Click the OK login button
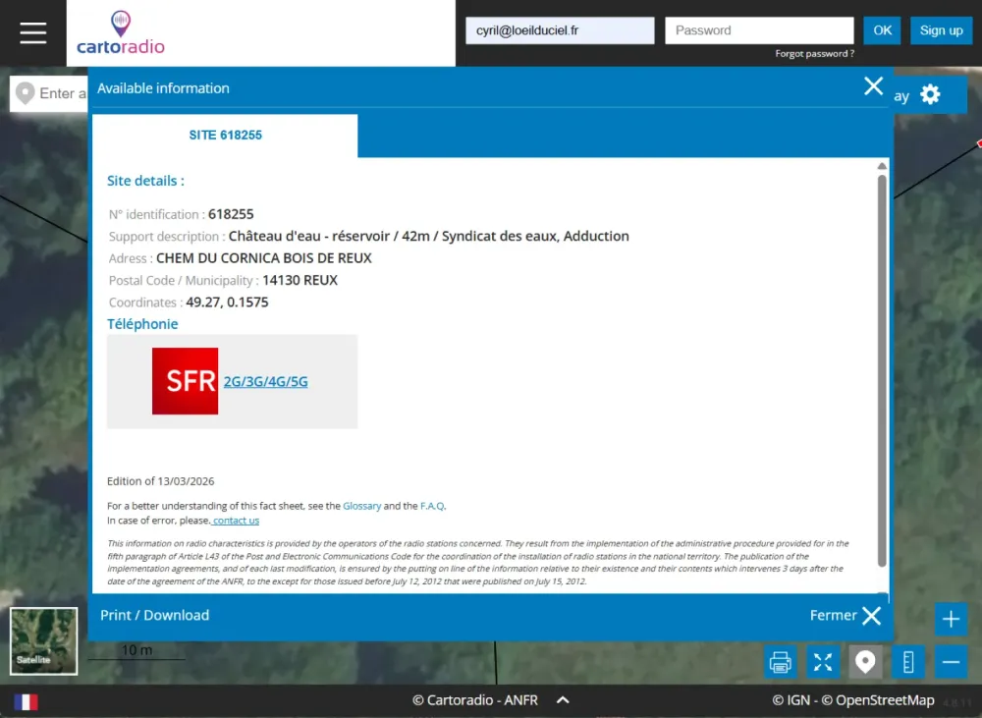 point(882,30)
